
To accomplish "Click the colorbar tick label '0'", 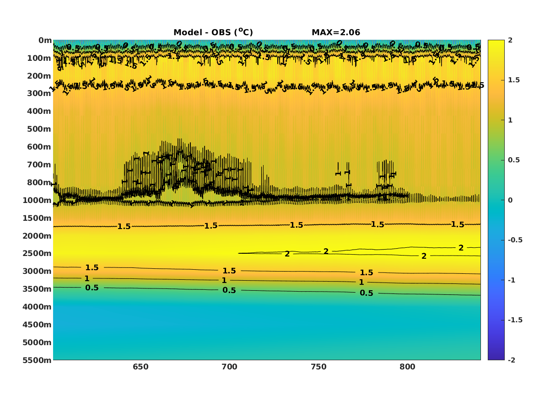I will pyautogui.click(x=510, y=200).
